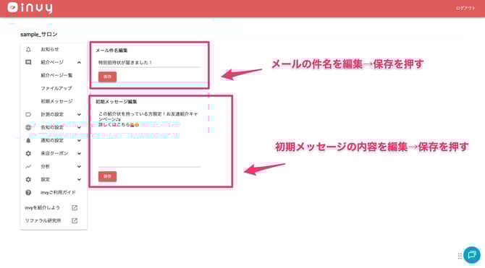Open お知らせ menu item
The width and height of the screenshot is (485, 268).
50,49
